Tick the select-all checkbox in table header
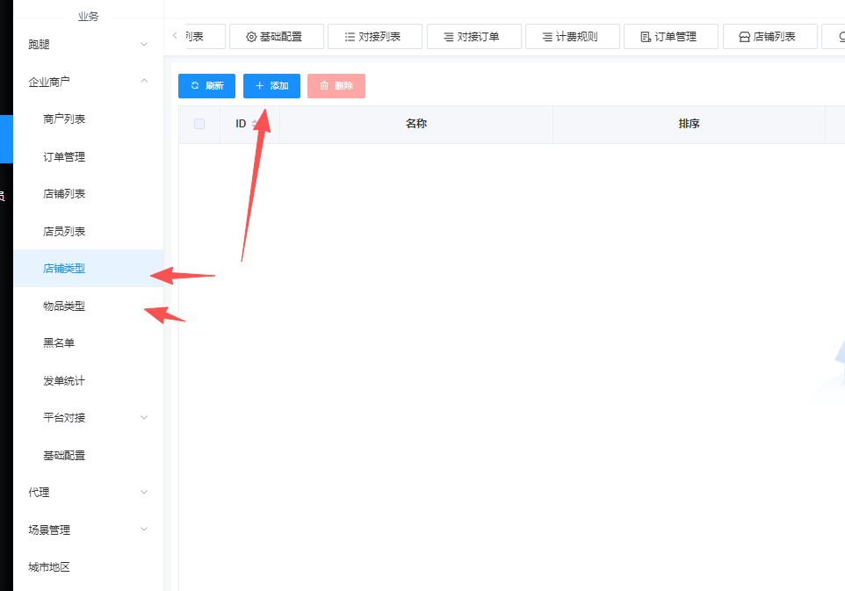The width and height of the screenshot is (845, 591). point(199,124)
